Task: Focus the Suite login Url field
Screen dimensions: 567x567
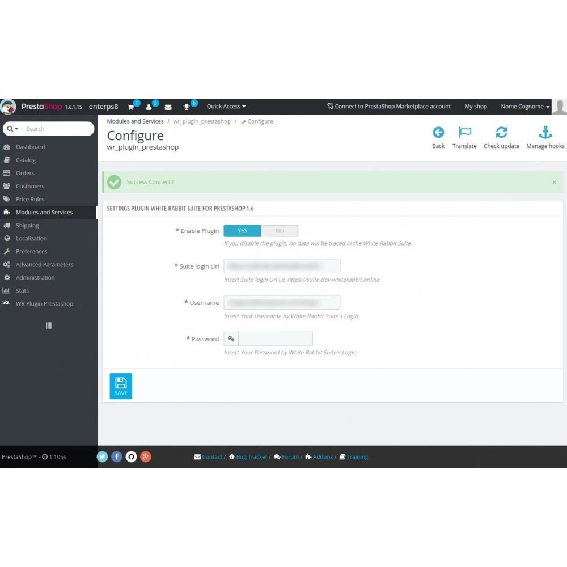Action: tap(282, 266)
